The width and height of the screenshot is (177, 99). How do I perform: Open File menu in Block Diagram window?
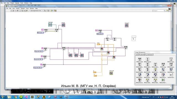point(7,9)
